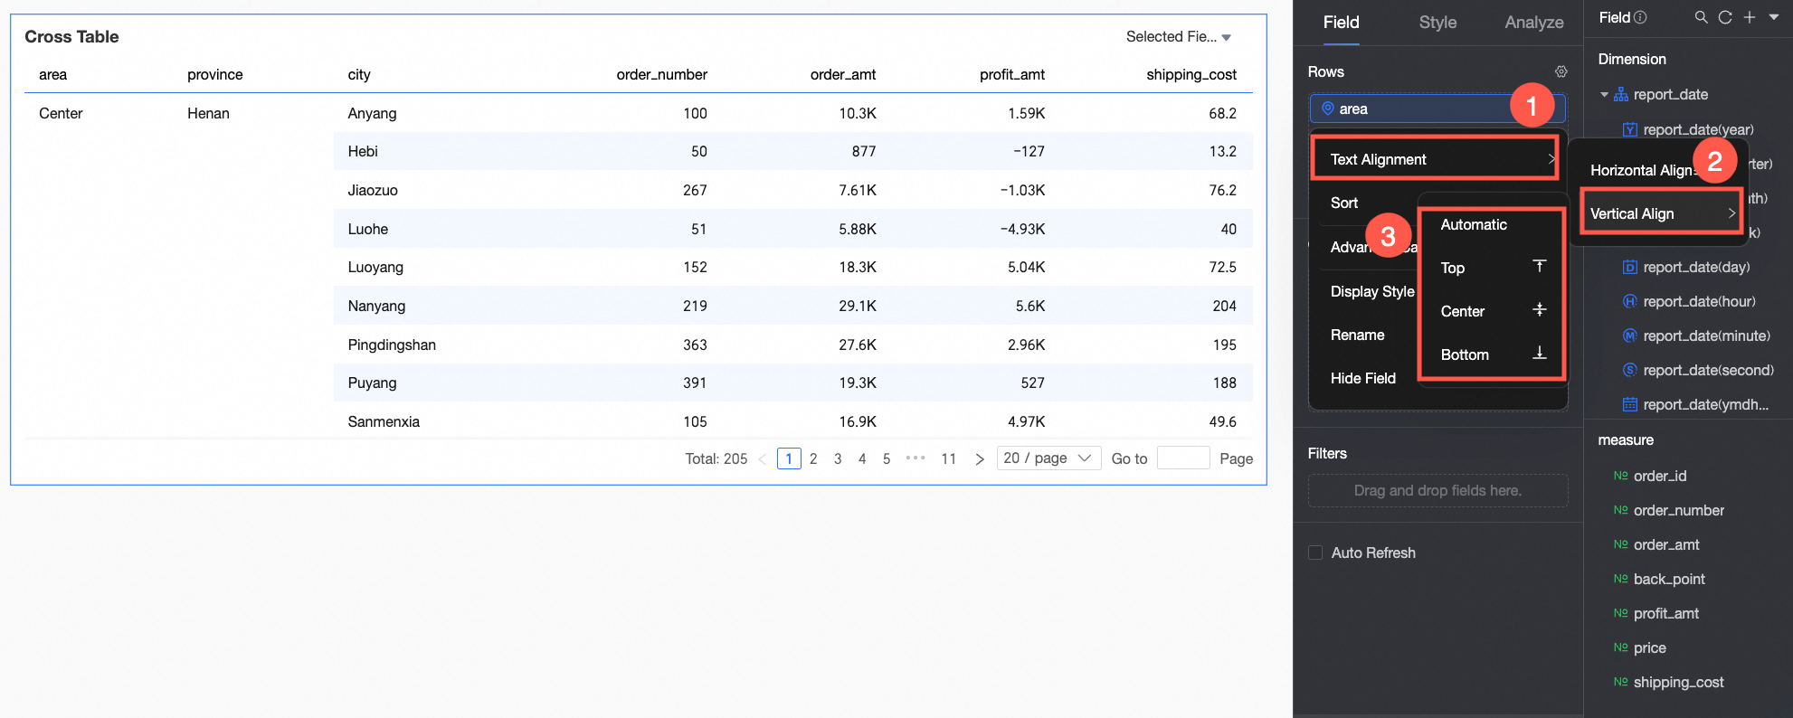Switch to the Field tab

pyautogui.click(x=1341, y=23)
